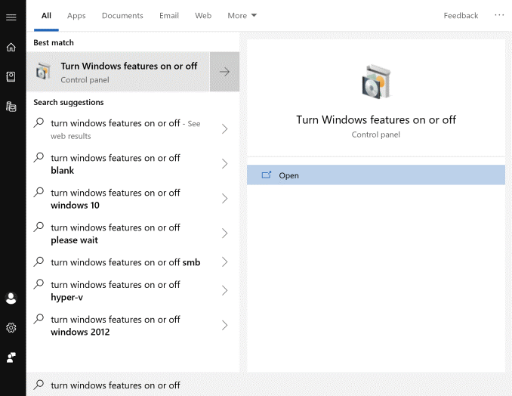
Task: Select the All tab
Action: (46, 15)
